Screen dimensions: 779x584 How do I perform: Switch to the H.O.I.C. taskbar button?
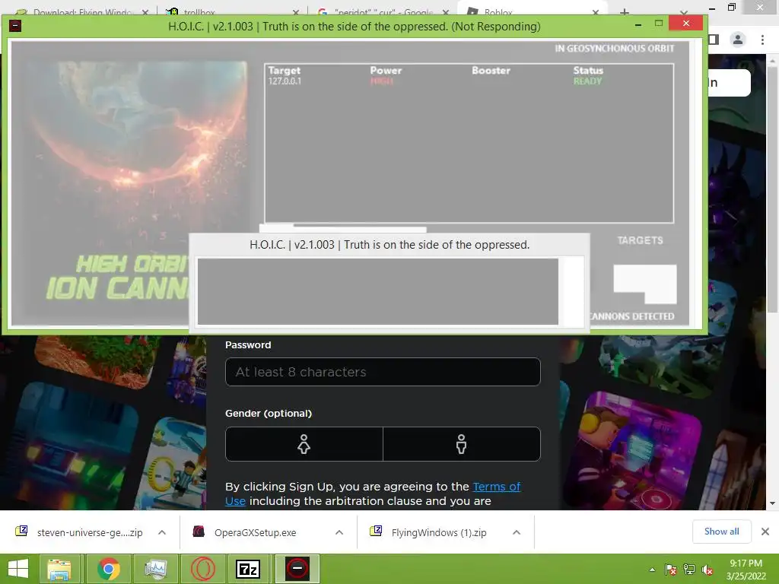(297, 569)
